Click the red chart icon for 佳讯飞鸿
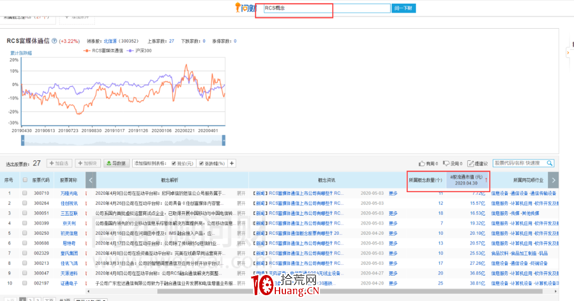This screenshot has width=574, height=301. tap(86, 263)
